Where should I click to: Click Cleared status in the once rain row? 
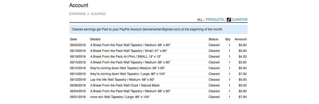tap(214, 97)
